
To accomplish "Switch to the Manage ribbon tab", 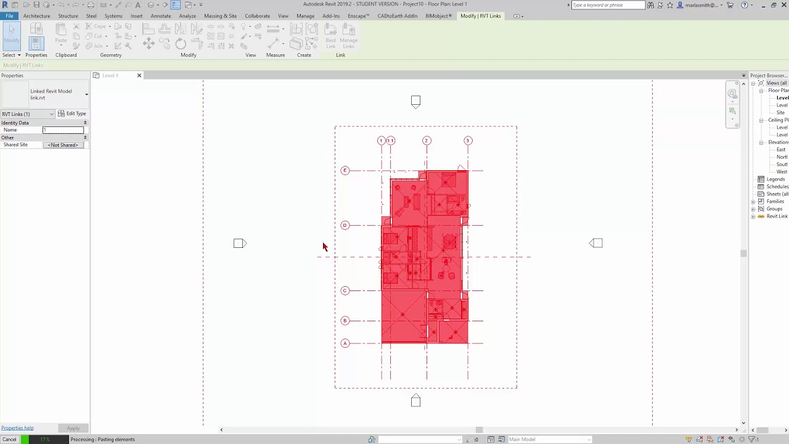I will (x=305, y=16).
